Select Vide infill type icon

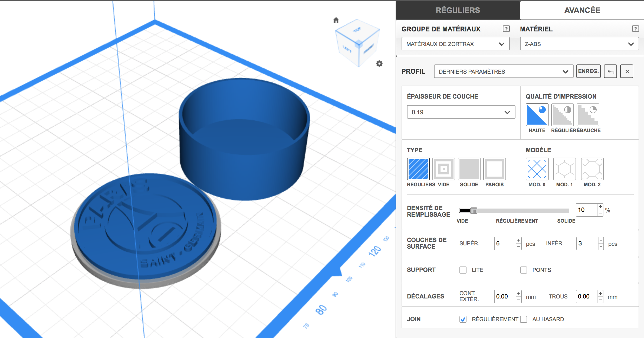[444, 169]
